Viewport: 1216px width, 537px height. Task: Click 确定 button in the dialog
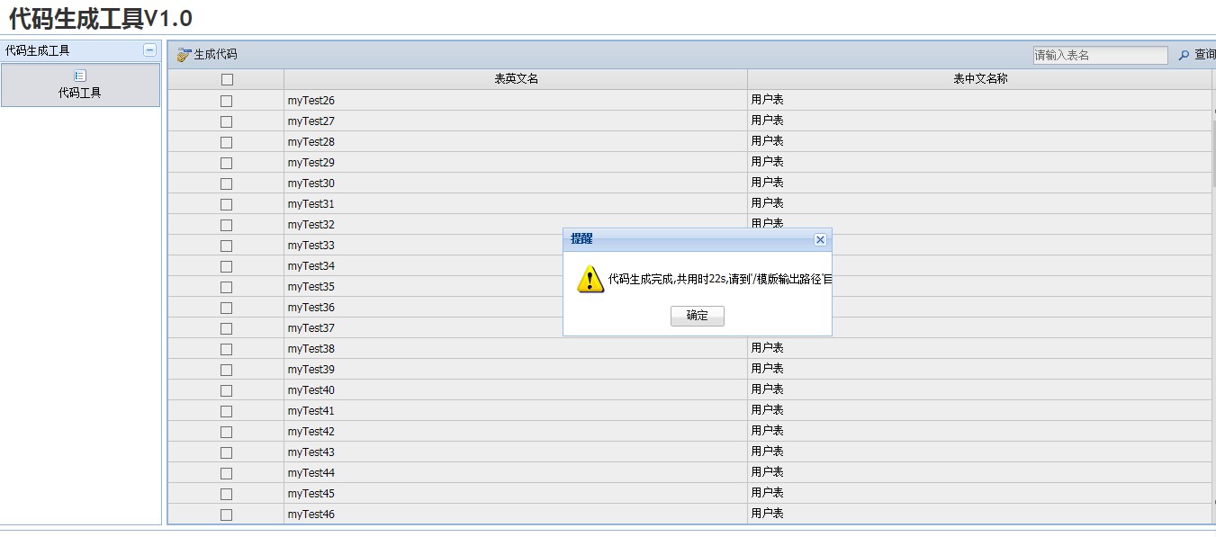[698, 316]
